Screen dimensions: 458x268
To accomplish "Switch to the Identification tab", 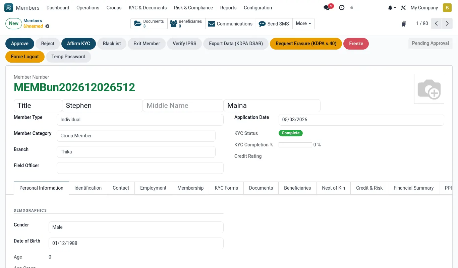I will (88, 188).
